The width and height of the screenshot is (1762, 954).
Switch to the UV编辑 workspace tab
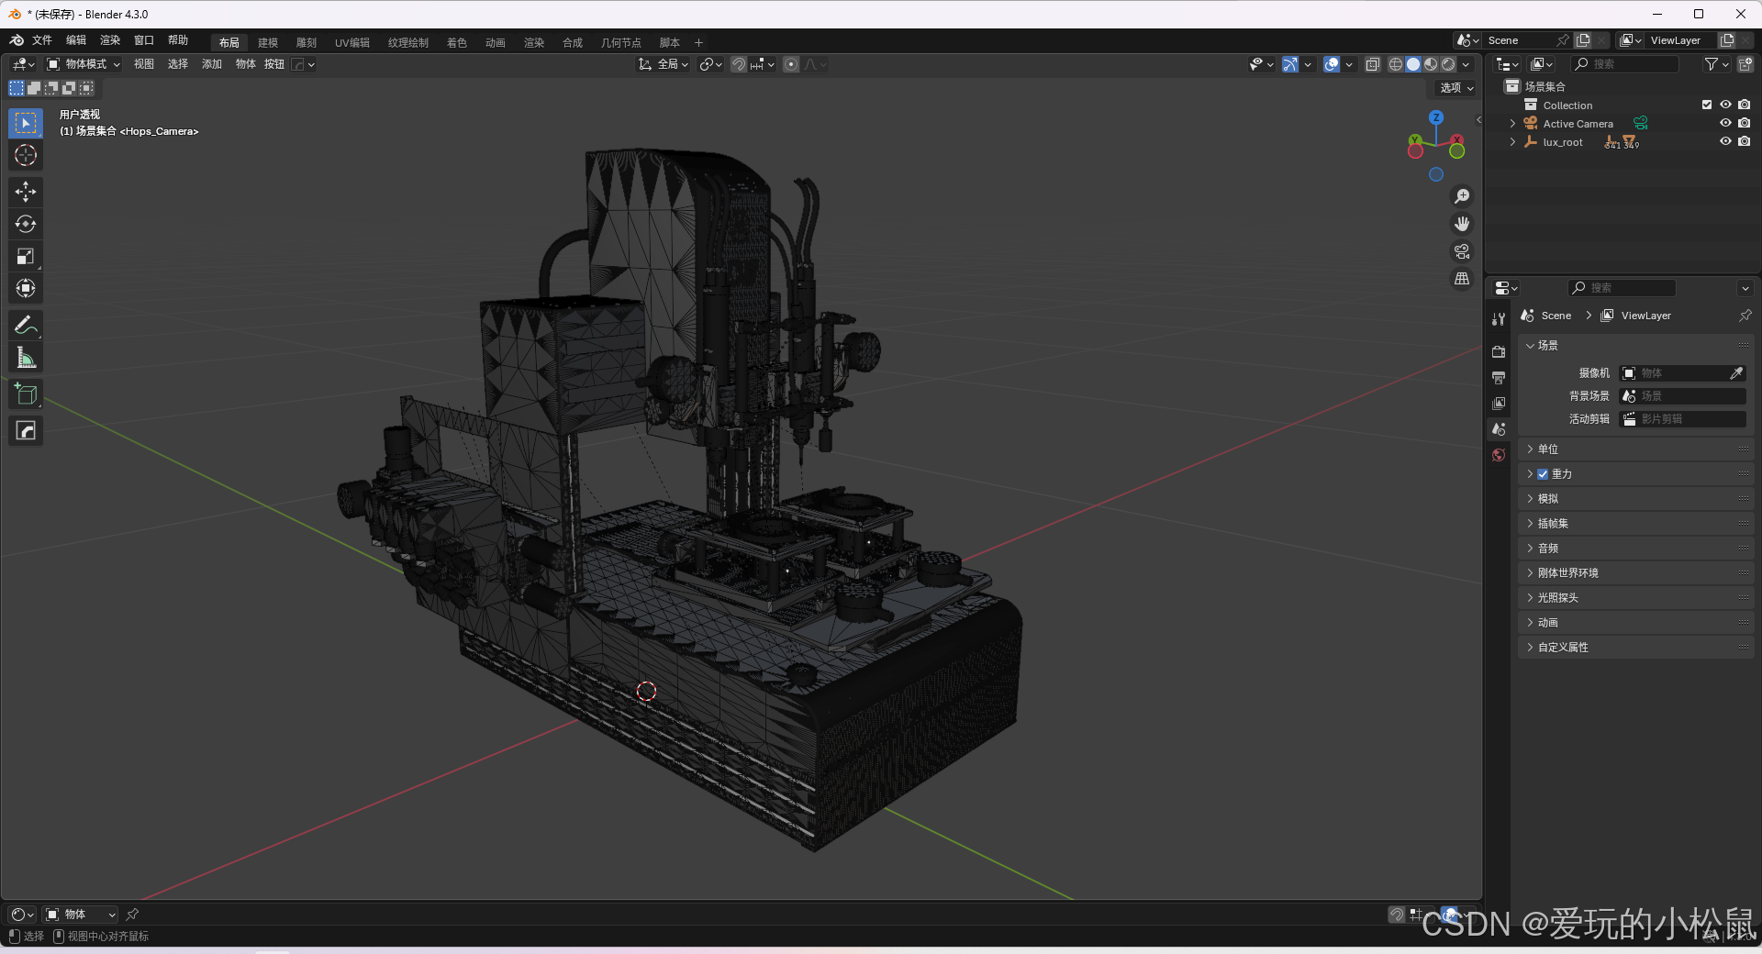tap(352, 42)
